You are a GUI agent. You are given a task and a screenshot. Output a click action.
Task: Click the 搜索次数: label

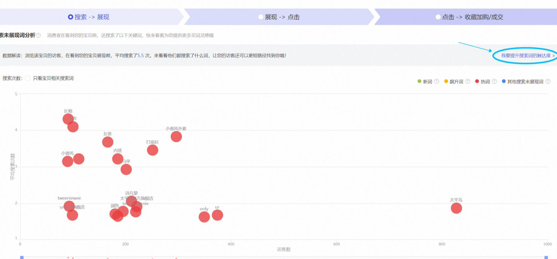coord(13,78)
